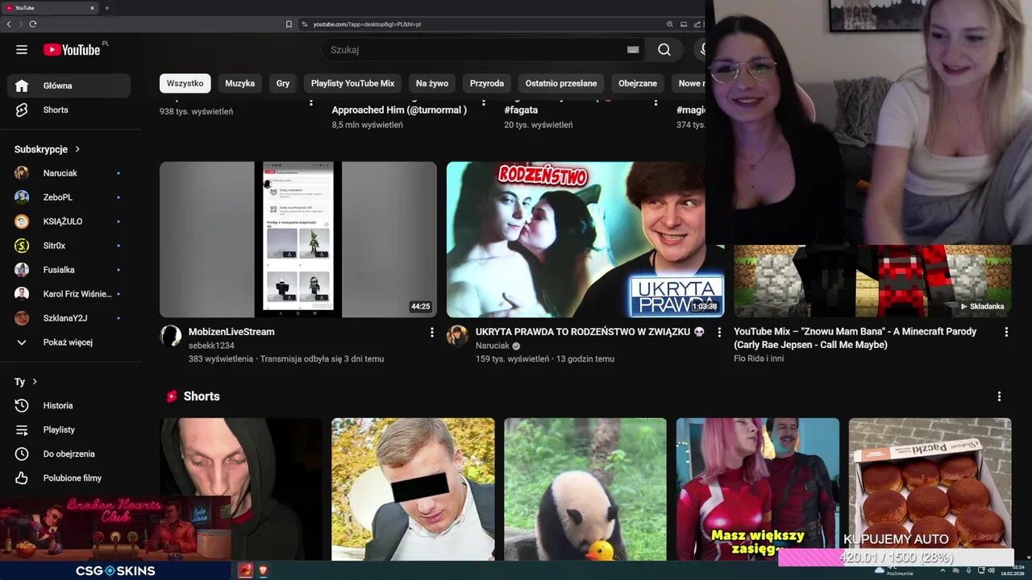Open options menu for UKRYTA PRAWDA video
This screenshot has height=580, width=1032.
719,332
